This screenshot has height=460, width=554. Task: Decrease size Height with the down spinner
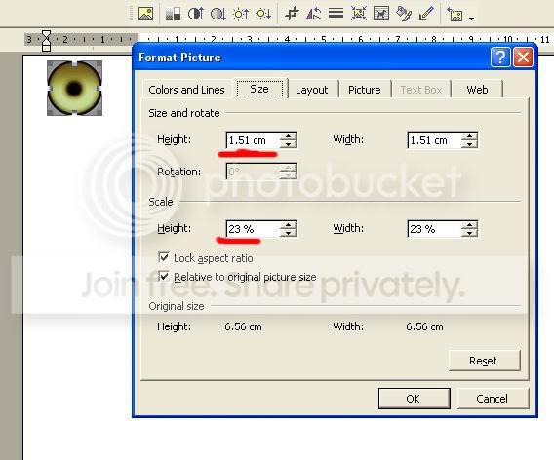click(288, 144)
